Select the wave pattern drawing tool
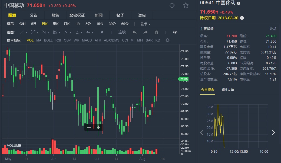The height and width of the screenshot is (163, 281). (44, 32)
